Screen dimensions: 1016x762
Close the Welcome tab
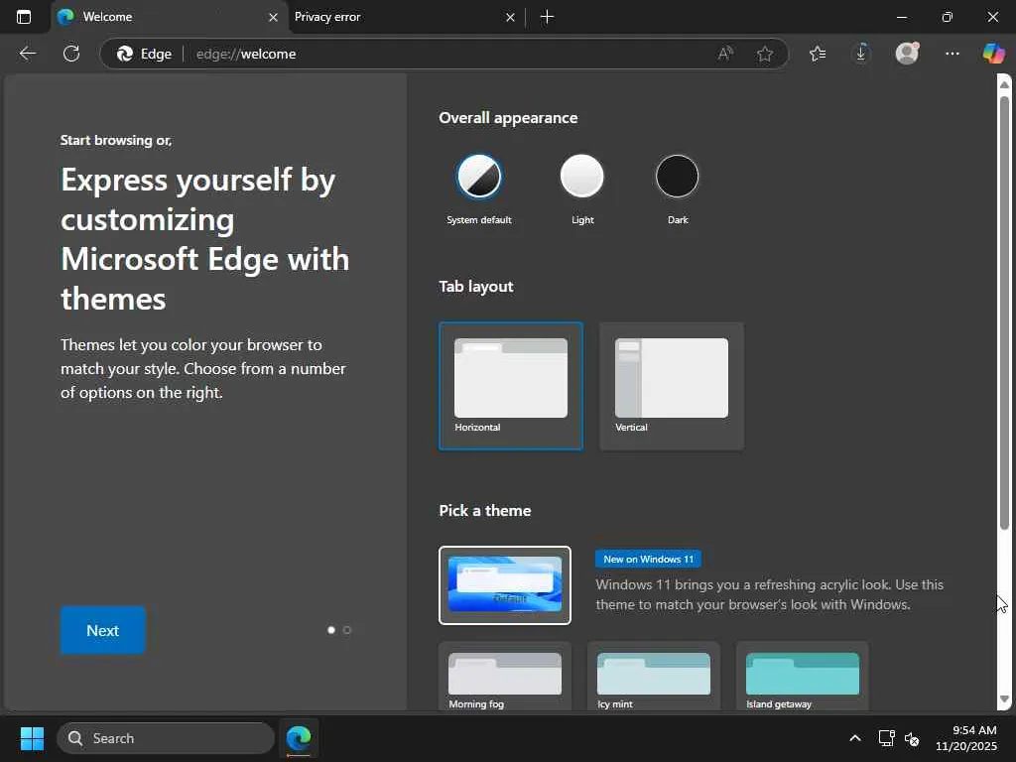(273, 18)
